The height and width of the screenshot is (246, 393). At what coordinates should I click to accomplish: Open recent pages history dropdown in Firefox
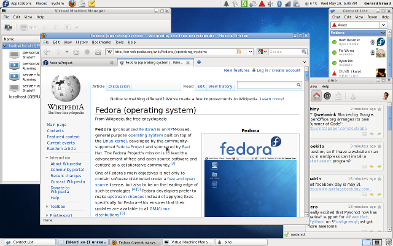(67, 52)
